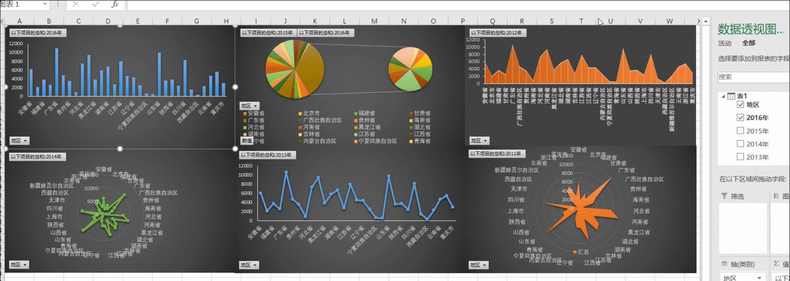Open 地区 filter dropdown in the 2016 bar chart
The width and height of the screenshot is (790, 281).
[19, 141]
